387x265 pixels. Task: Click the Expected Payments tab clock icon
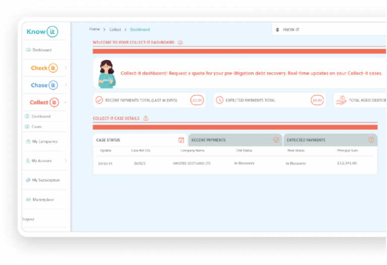(x=371, y=140)
